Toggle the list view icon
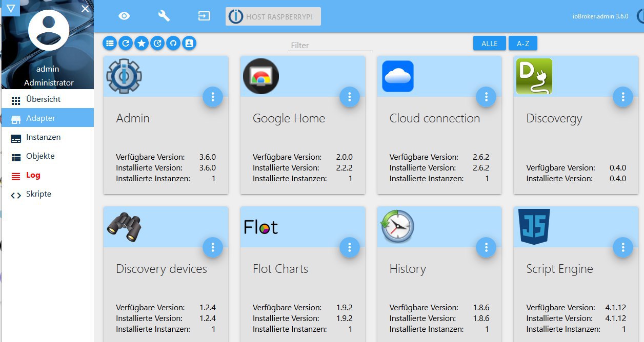Screen dimensions: 644x342 coord(110,44)
